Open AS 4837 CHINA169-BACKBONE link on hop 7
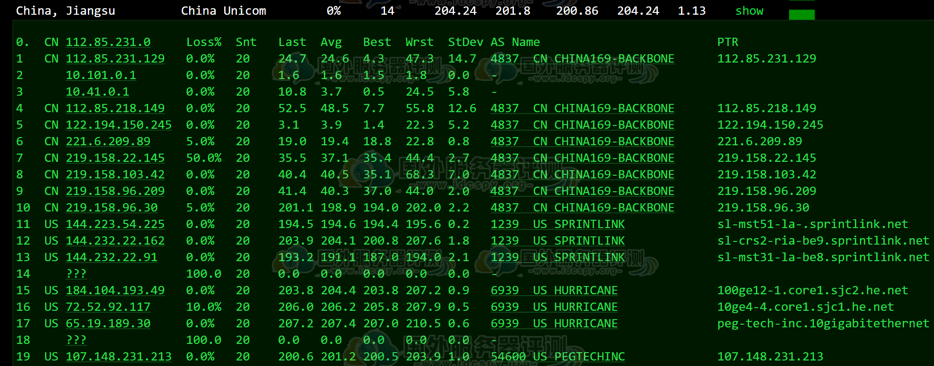Screen dimensions: 934x366 click(582, 158)
